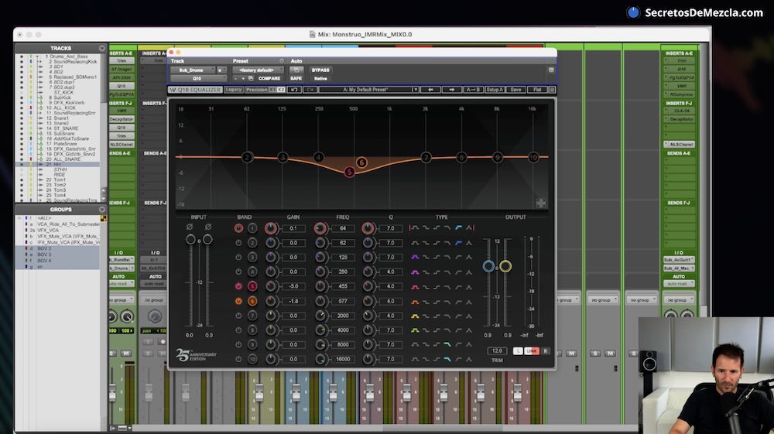Screen dimensions: 774x434
Task: Disable band 5 power button
Action: point(238,286)
